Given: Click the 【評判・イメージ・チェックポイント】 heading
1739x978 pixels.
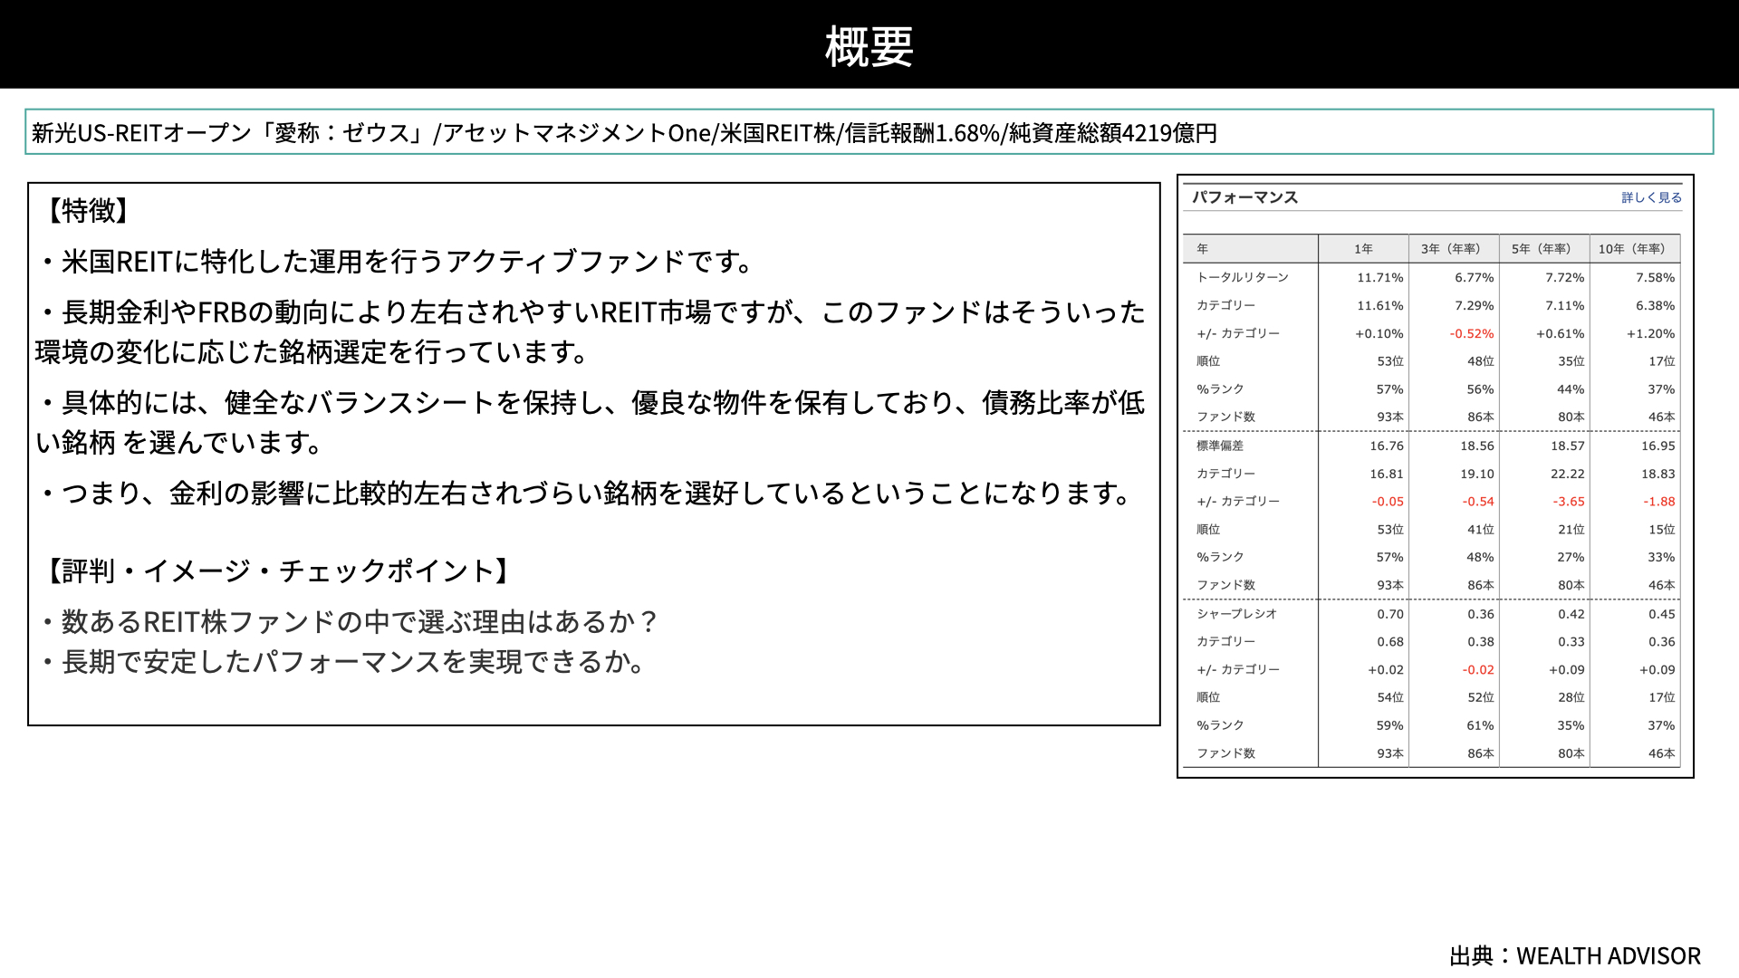Looking at the screenshot, I should pos(277,570).
